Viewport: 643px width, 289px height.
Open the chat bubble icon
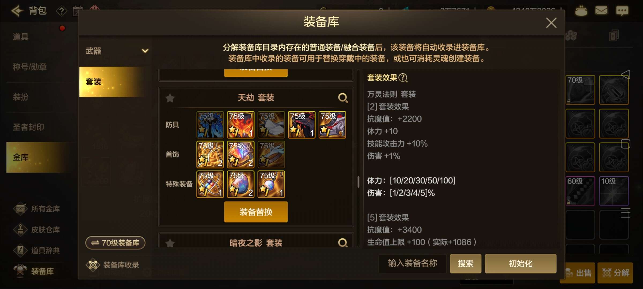pos(622,11)
